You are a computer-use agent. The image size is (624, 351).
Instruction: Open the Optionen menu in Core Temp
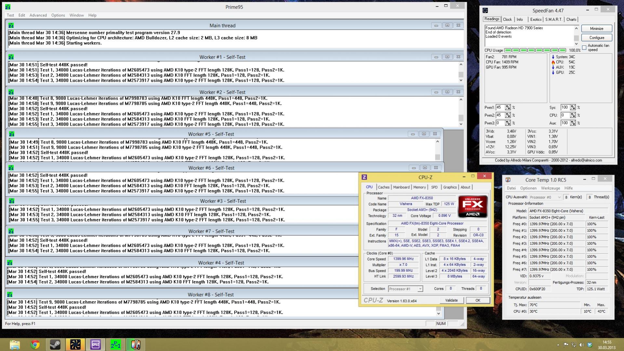528,188
